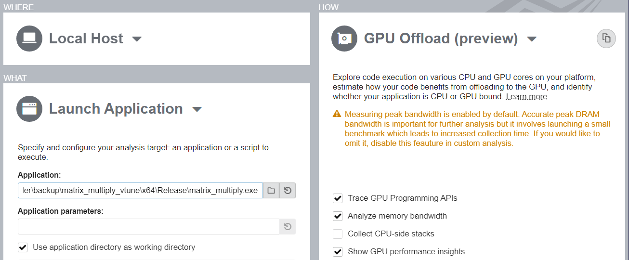This screenshot has height=260, width=629.
Task: Expand GPU Offload analysis type dropdown
Action: [532, 39]
